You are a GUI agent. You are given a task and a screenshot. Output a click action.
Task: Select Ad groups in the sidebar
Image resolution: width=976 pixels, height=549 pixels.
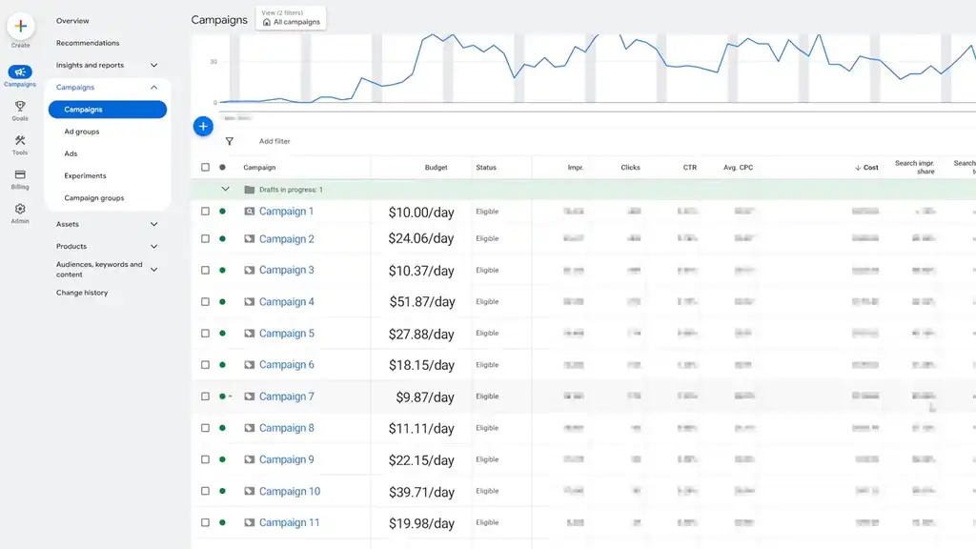pos(82,132)
